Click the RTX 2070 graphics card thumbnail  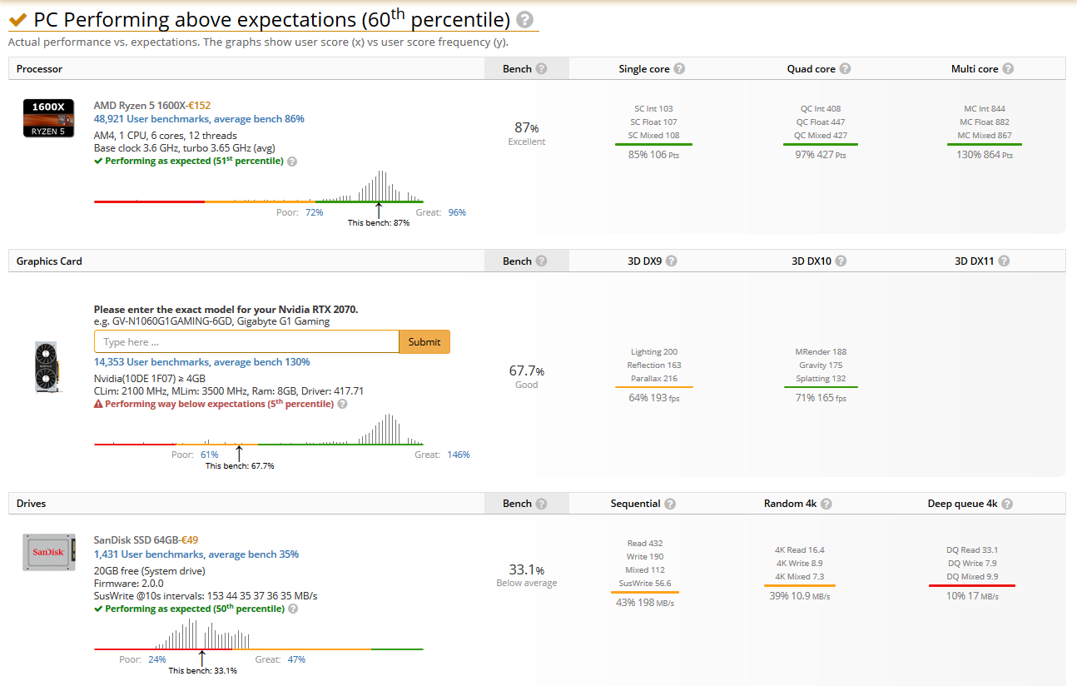(x=47, y=365)
